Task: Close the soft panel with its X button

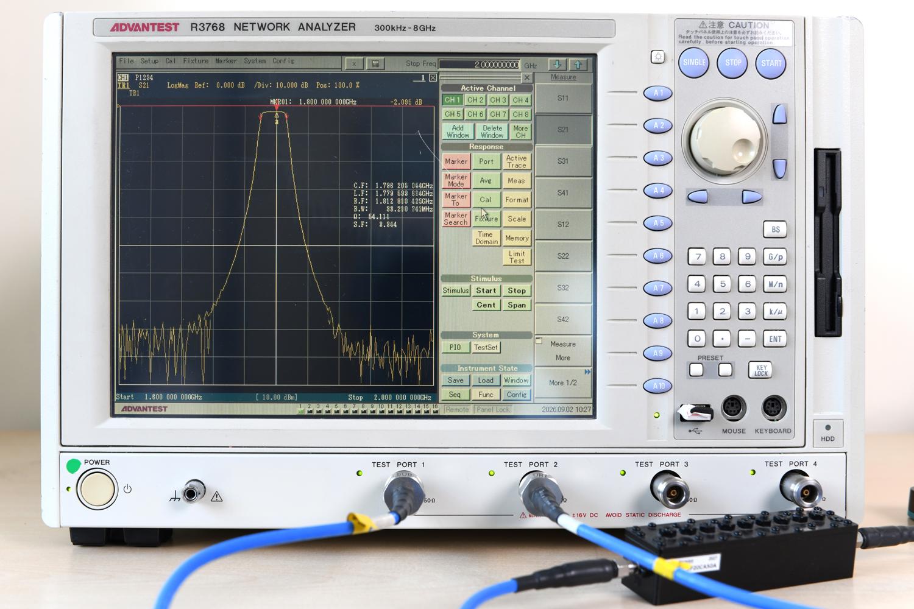Action: click(527, 78)
